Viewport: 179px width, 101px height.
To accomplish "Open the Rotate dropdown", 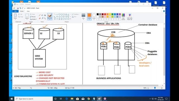I will point(33,19).
